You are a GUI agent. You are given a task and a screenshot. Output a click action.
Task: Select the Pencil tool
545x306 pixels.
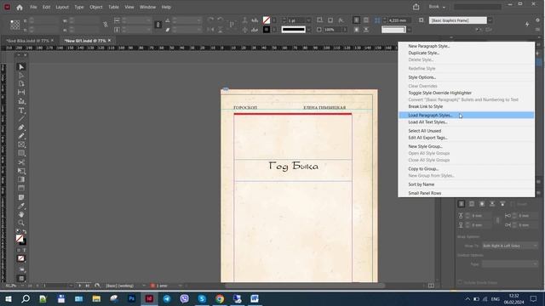point(21,136)
